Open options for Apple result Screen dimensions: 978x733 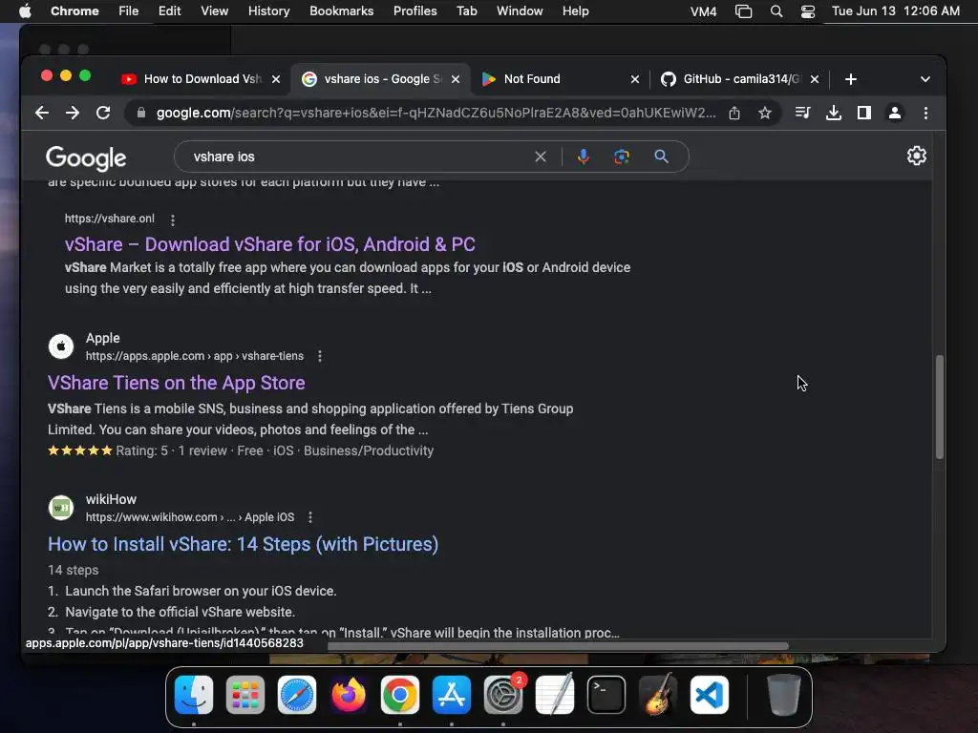[320, 356]
